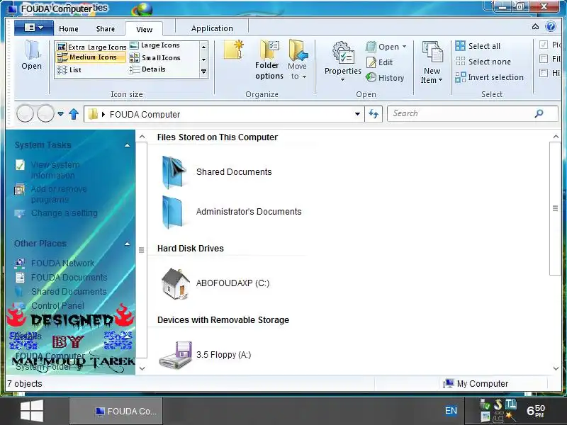Screen dimensions: 567x425
Task: Toggle the checkbox labeled Hi
Action: click(x=543, y=73)
